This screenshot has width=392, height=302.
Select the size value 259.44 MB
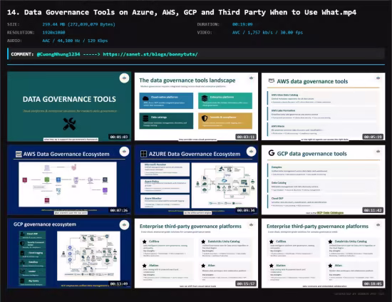(78, 24)
